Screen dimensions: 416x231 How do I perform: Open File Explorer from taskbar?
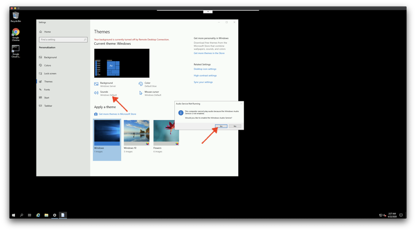(46, 215)
